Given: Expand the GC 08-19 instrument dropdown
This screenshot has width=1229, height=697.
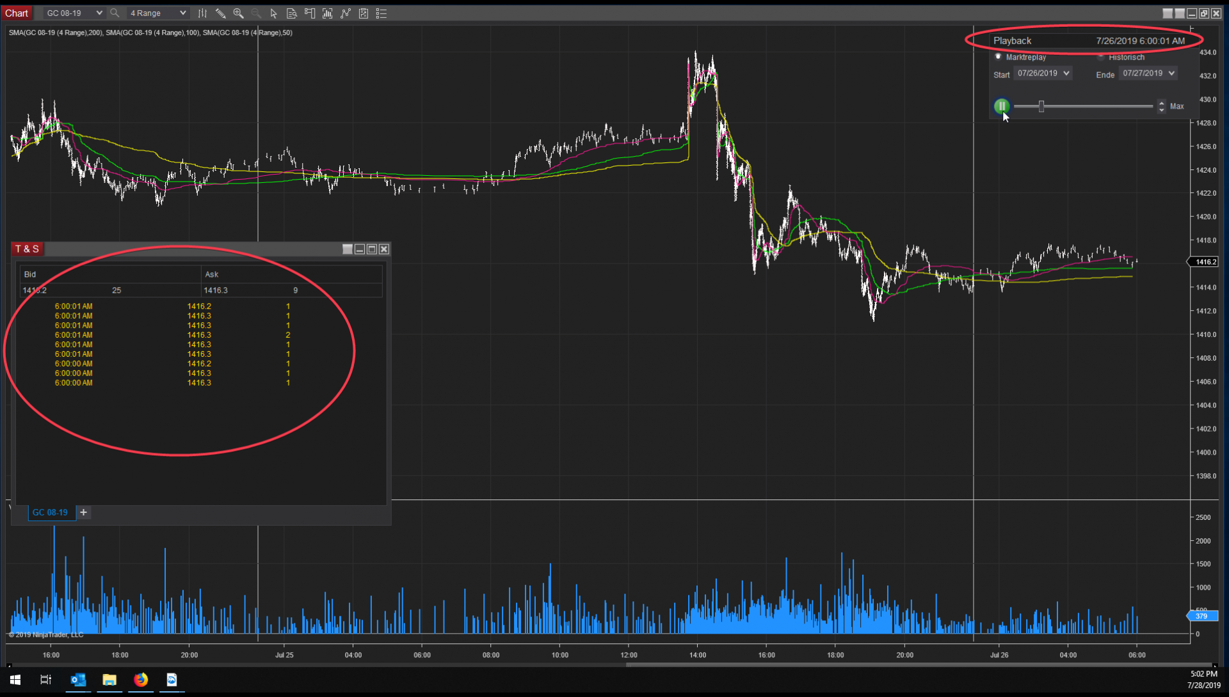Looking at the screenshot, I should tap(99, 13).
